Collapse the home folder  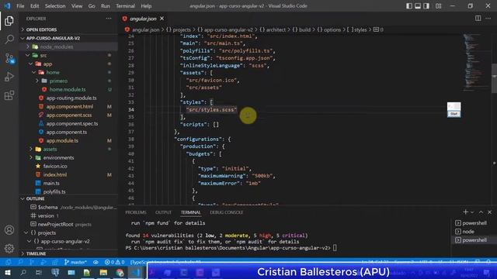click(34, 72)
